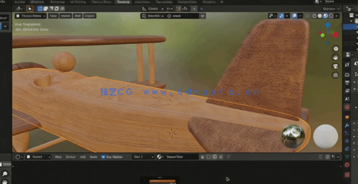
Task: Open the viewport Select menu
Action: click(x=66, y=16)
